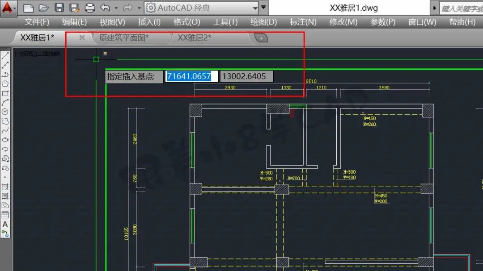The width and height of the screenshot is (483, 271).
Task: Click the Redo arrow icon
Action: [127, 8]
